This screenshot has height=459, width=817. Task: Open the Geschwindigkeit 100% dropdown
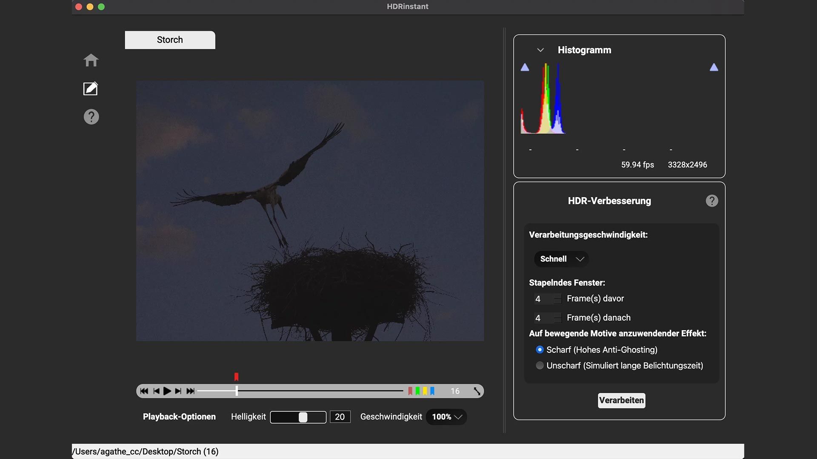(446, 417)
